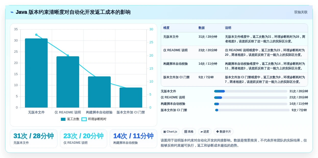Click the 双轴关联 label in header
Screen dimensions: 318x158
coord(301,12)
